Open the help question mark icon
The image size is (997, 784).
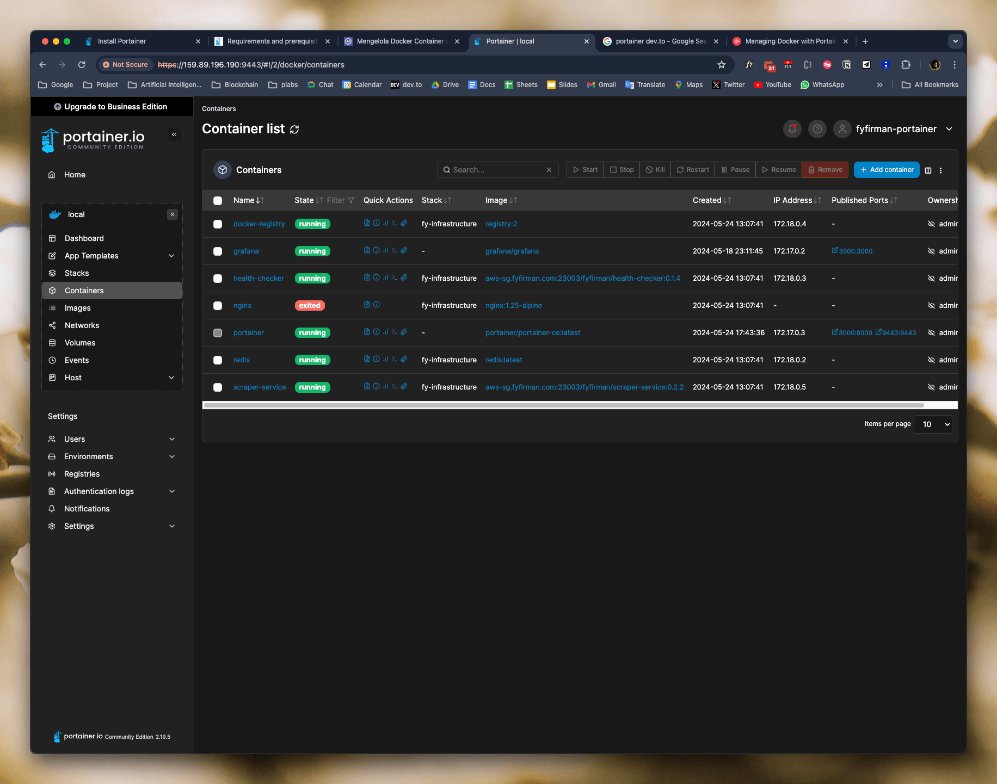point(817,129)
